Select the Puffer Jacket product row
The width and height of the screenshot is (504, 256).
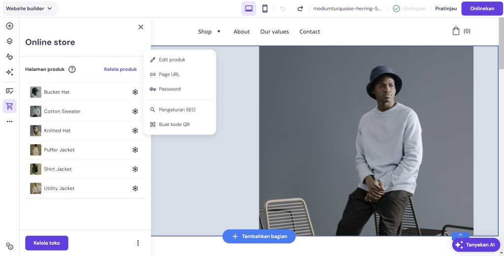point(85,150)
